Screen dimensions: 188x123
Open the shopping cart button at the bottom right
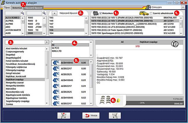pyautogui.click(x=115, y=116)
